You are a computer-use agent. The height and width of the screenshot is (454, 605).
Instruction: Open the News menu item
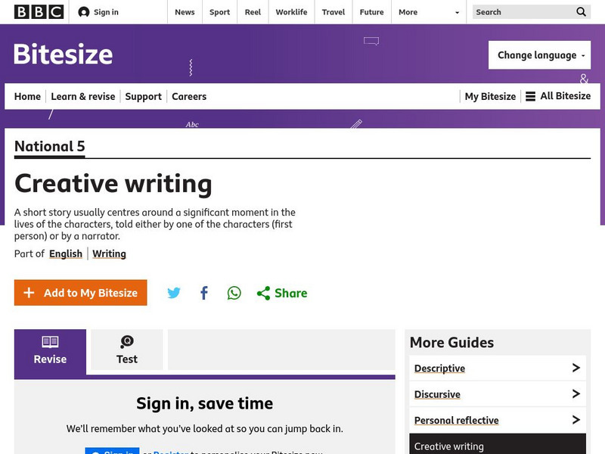click(185, 12)
